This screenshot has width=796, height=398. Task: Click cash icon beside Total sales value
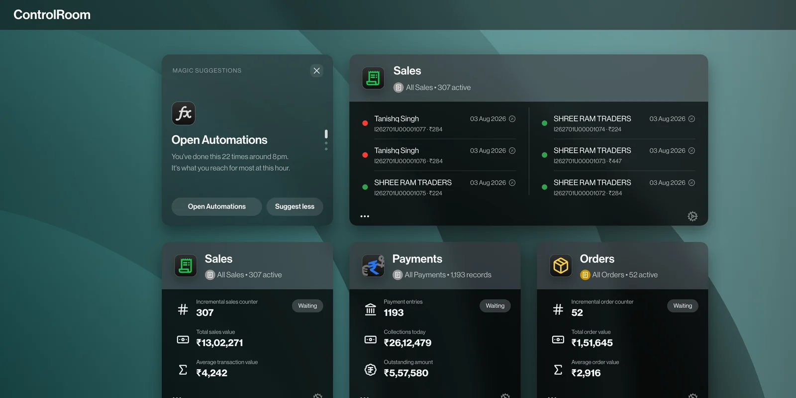pyautogui.click(x=183, y=340)
